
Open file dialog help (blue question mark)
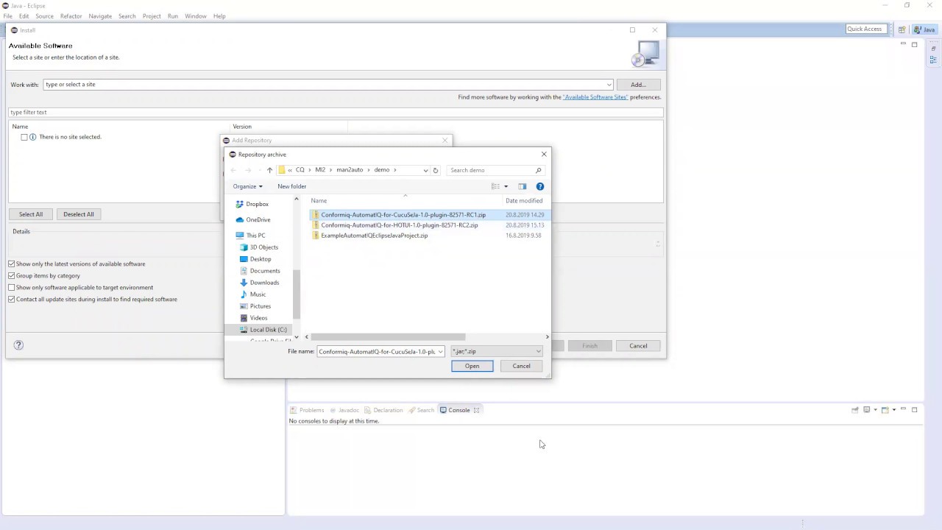539,186
